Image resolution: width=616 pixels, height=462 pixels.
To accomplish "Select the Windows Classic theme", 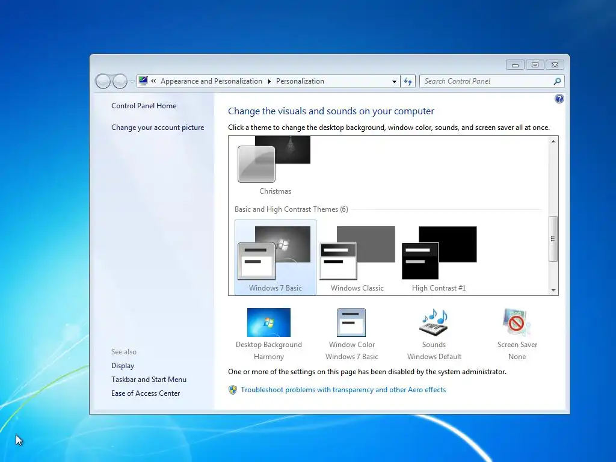I will [357, 257].
